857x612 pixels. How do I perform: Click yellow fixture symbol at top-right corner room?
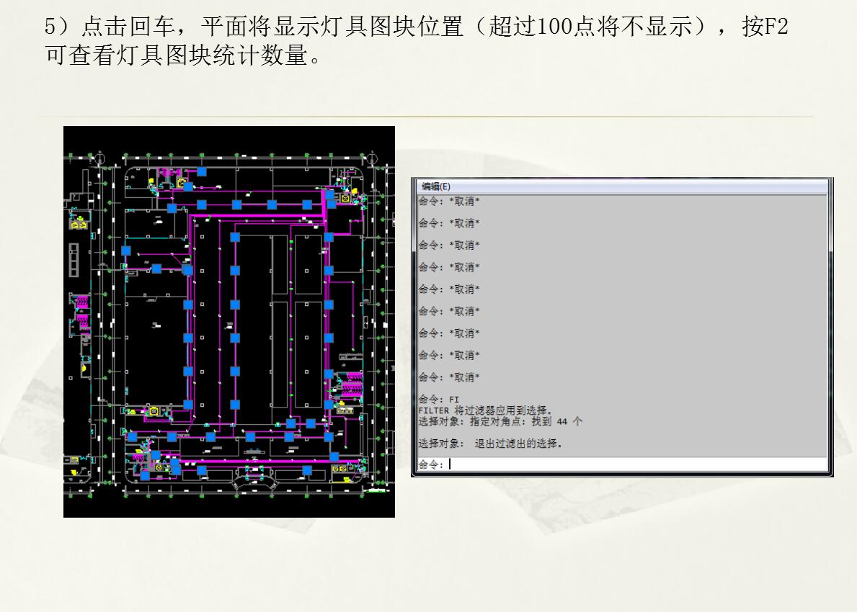coord(345,197)
